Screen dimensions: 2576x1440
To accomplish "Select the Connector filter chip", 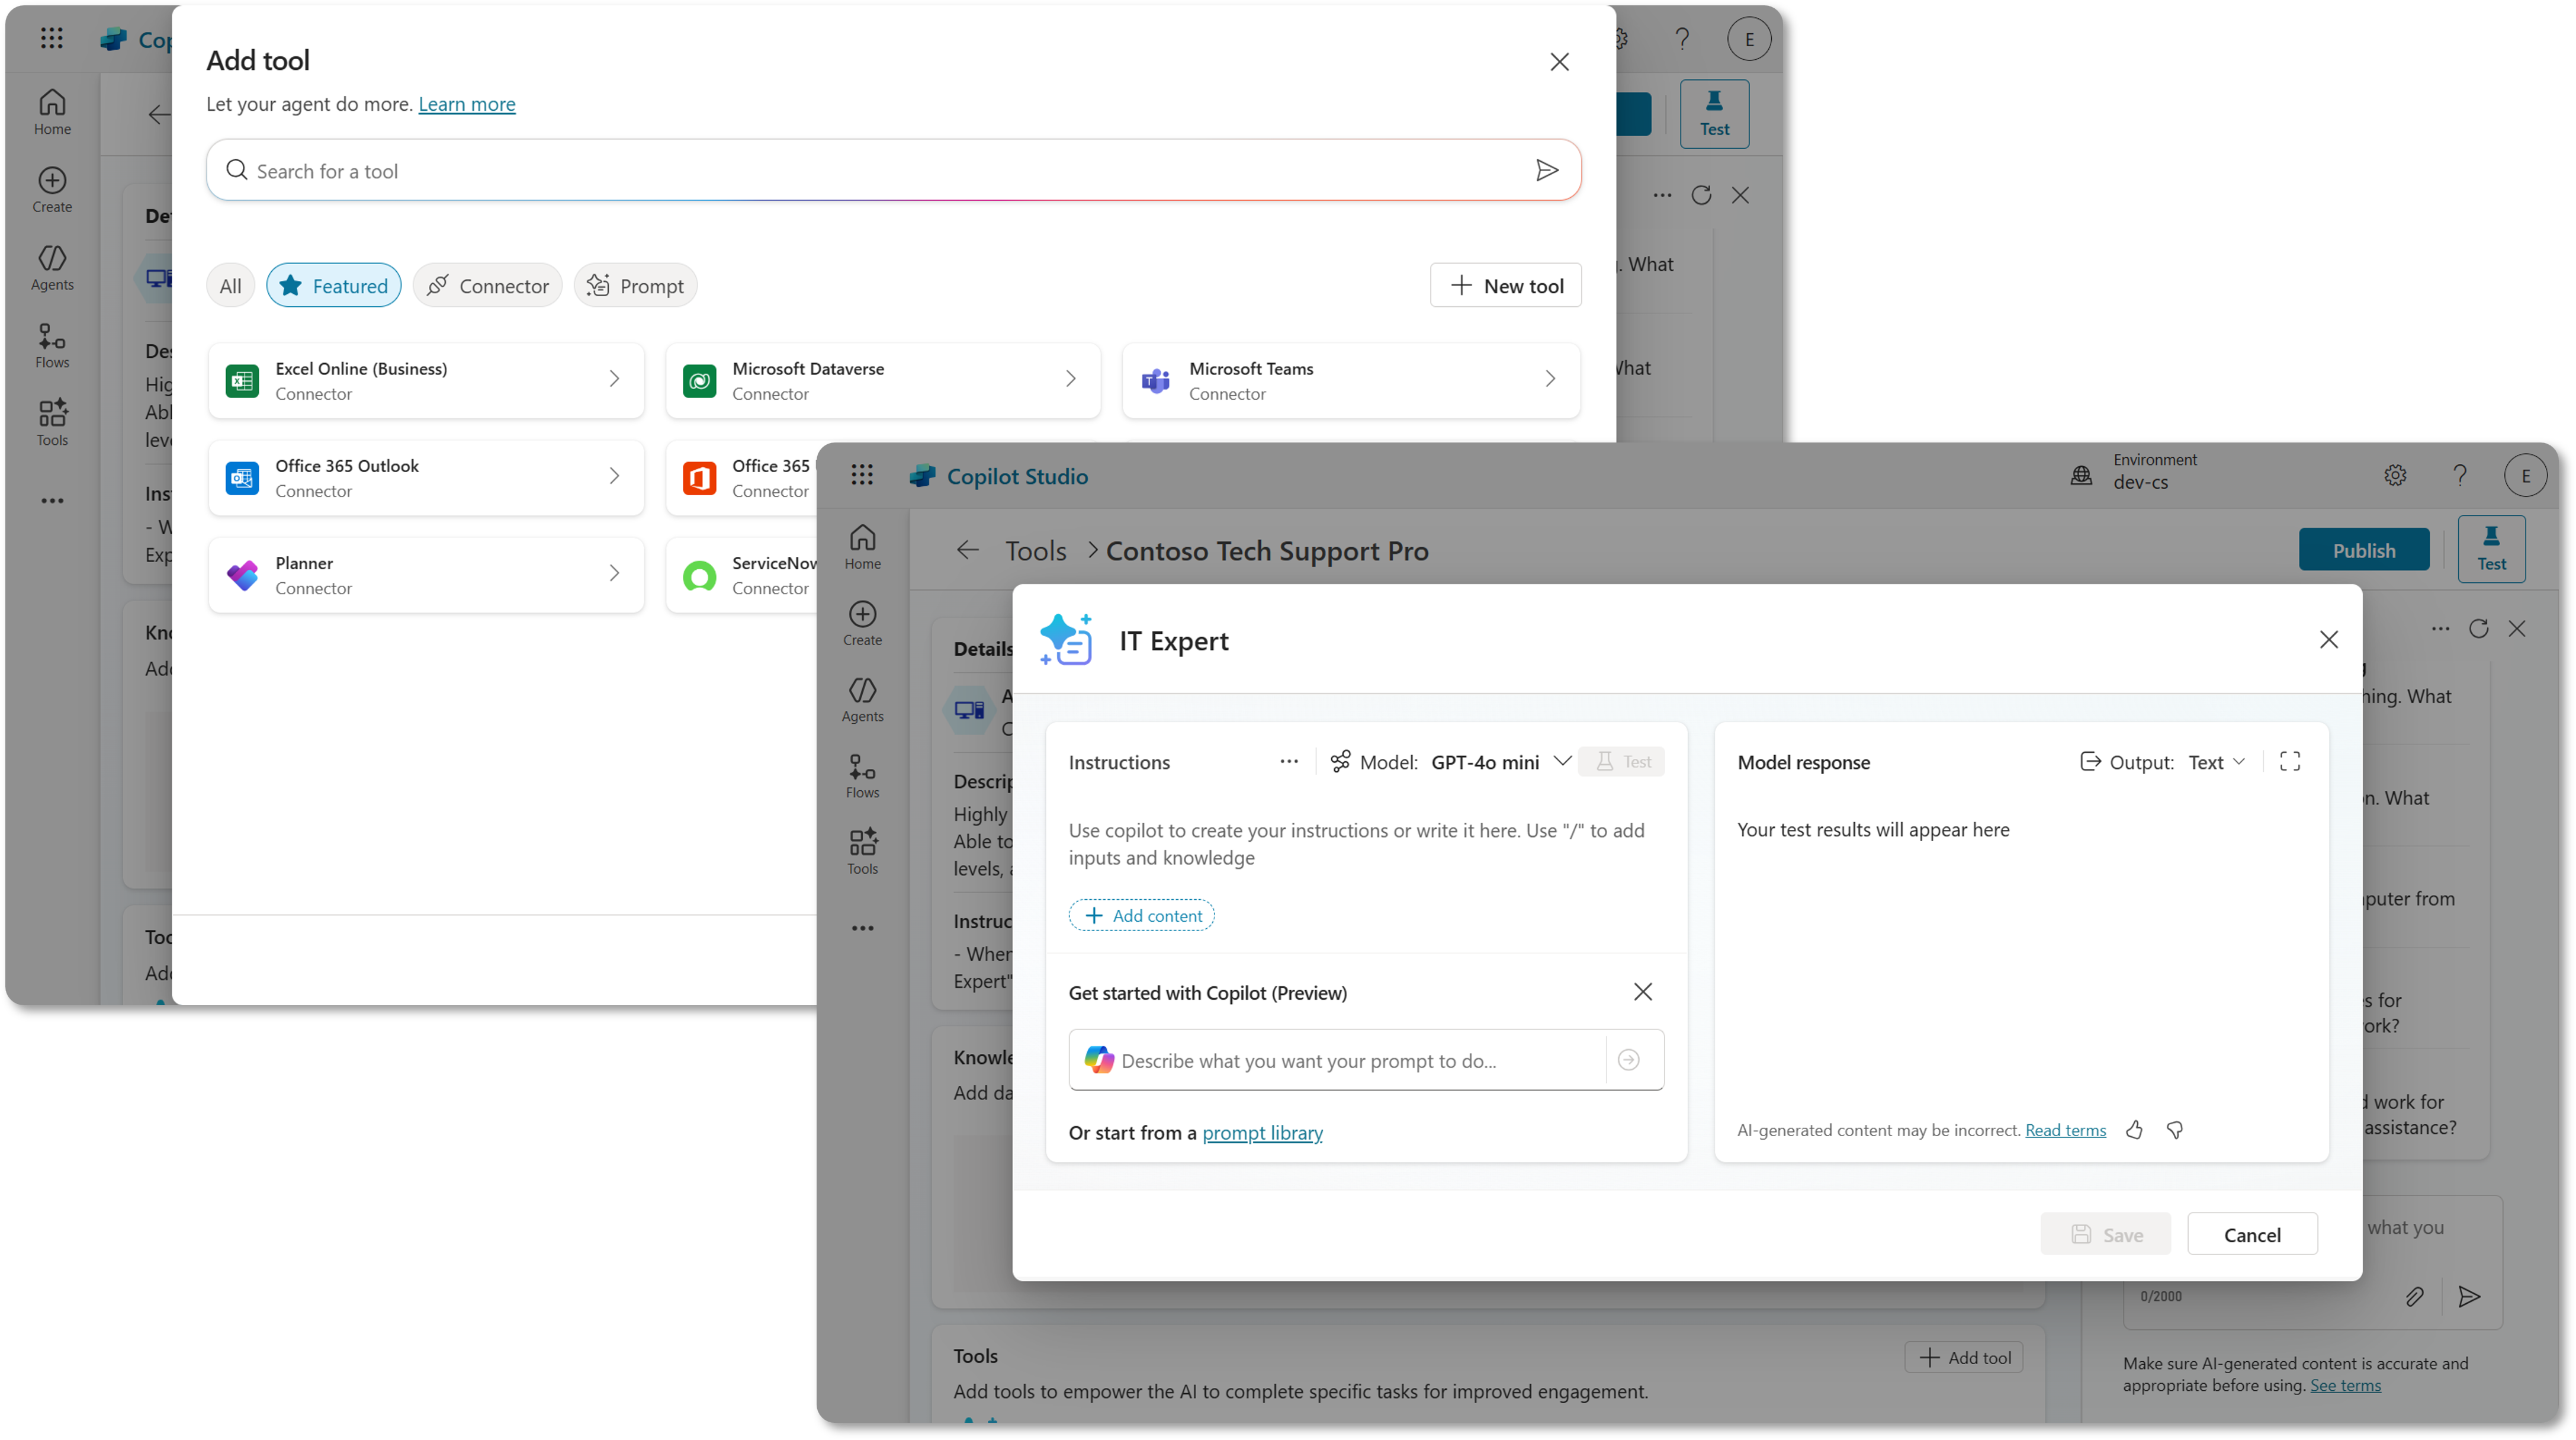I will [x=487, y=286].
